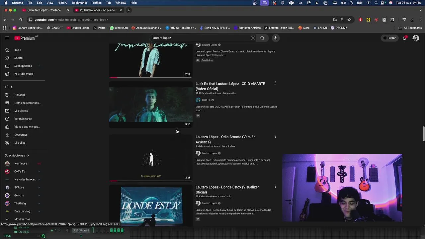Play the ODIO AMARTE video thumbnail
The height and width of the screenshot is (239, 425).
(151, 105)
